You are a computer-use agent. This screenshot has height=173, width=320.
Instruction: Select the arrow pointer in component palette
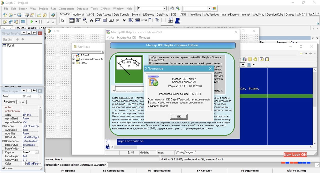click(63, 20)
